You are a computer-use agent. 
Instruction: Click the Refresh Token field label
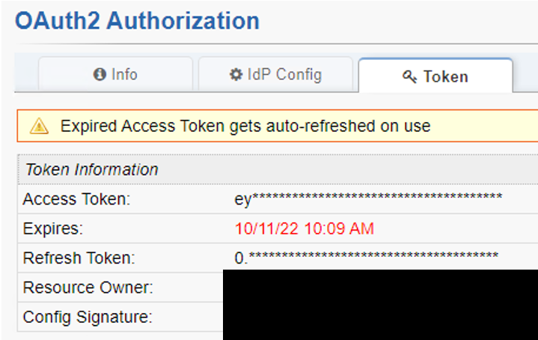79,258
